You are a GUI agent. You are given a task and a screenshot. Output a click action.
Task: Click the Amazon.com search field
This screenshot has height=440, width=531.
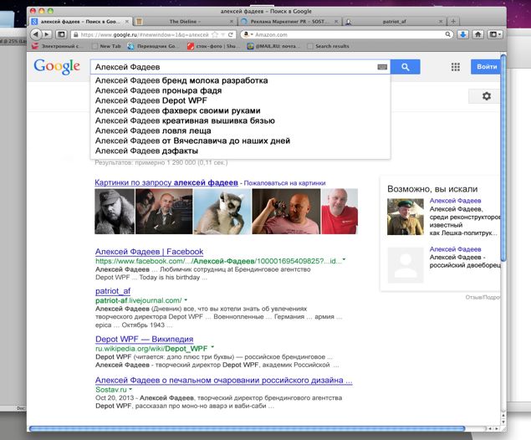point(349,34)
